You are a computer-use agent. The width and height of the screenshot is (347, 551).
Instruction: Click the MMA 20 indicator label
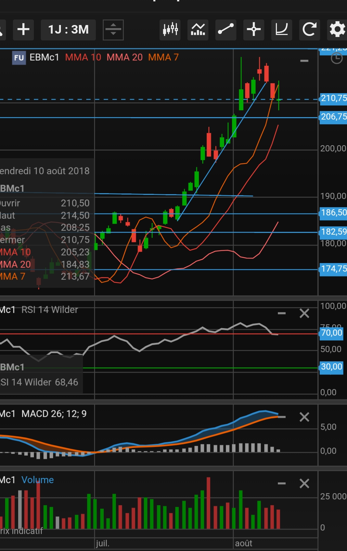124,57
